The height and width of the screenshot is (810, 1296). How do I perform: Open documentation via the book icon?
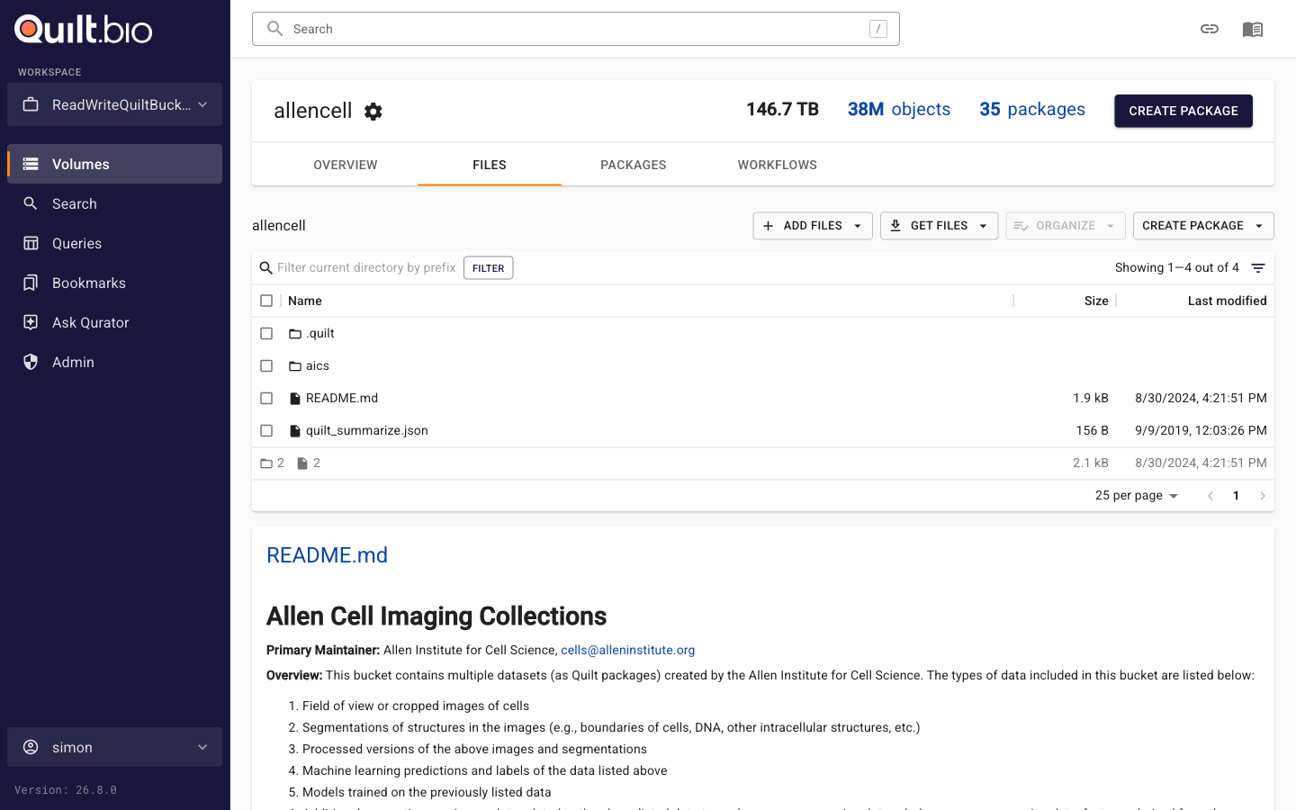[x=1253, y=29]
